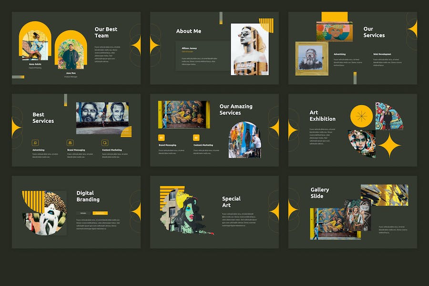Click the yellow asterisk circle on Art Exhibition
Viewport: 429px width, 286px height.
click(x=361, y=116)
